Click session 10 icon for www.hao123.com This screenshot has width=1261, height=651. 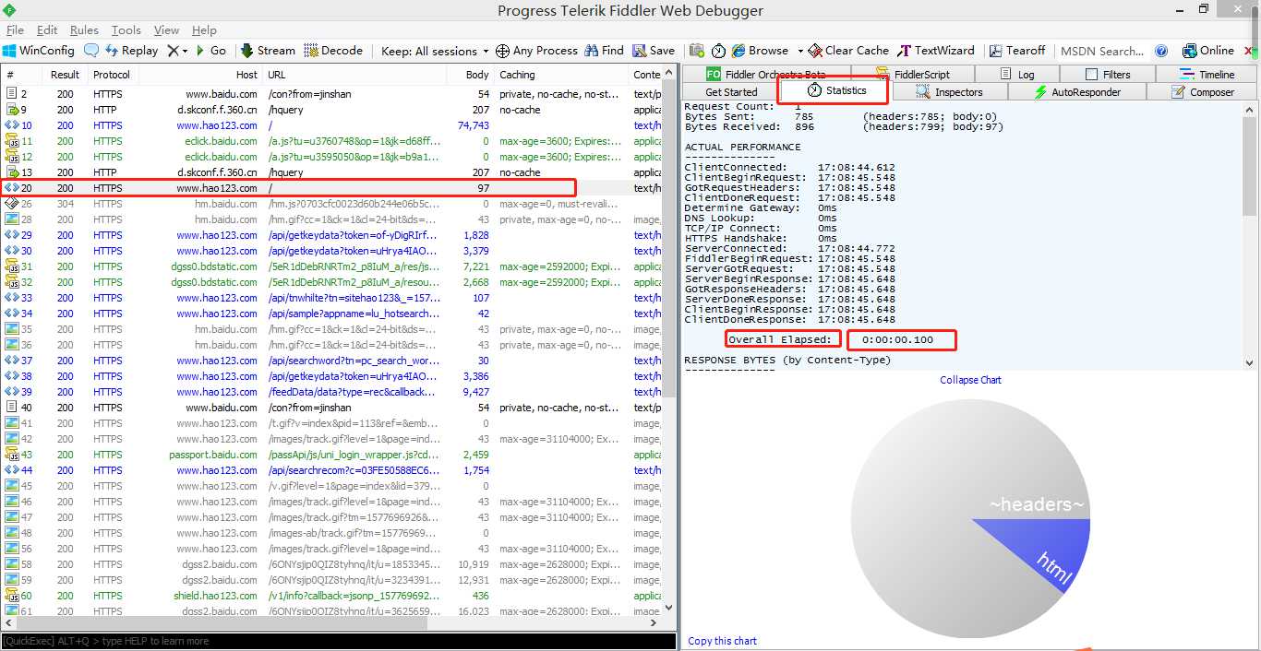tap(11, 125)
